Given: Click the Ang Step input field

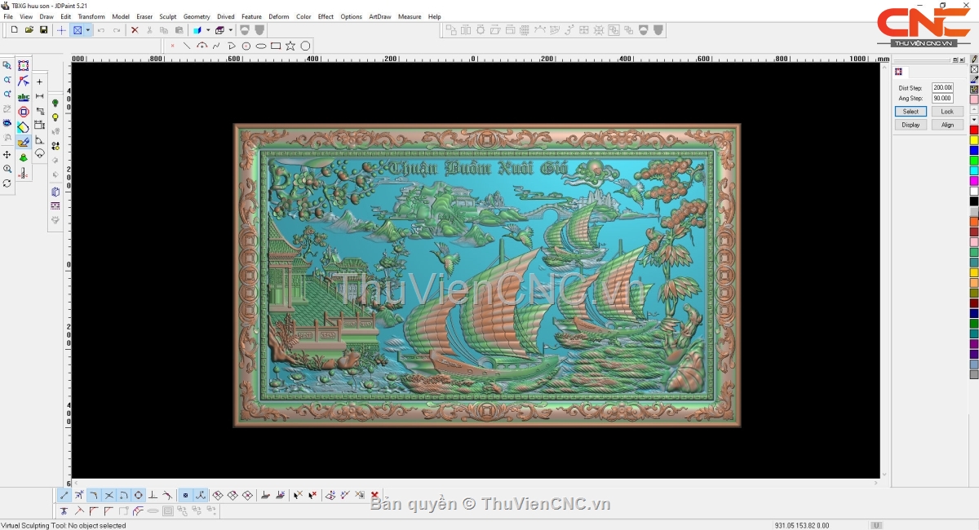Looking at the screenshot, I should [942, 98].
